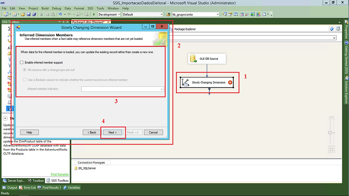The image size is (349, 196).
Task: Select the highlighted Slowly Changing Dimension toolbox item
Action: 9,108
